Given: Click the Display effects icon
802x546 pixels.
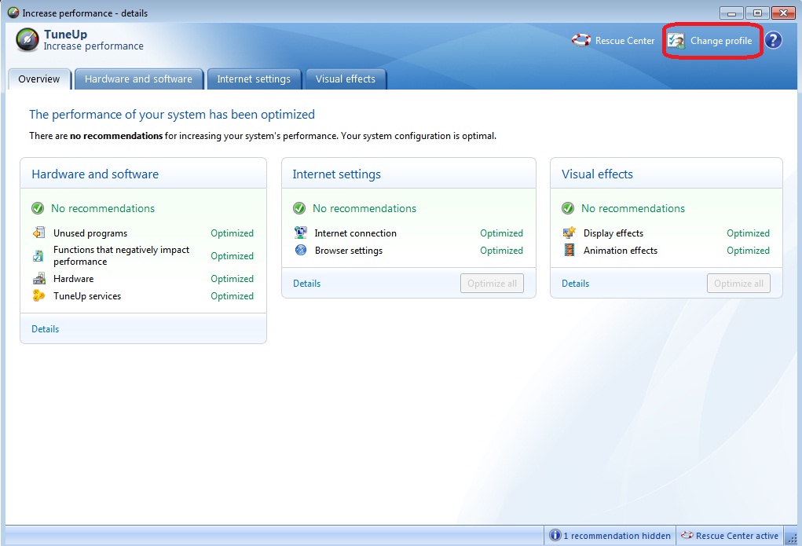Looking at the screenshot, I should click(x=569, y=233).
